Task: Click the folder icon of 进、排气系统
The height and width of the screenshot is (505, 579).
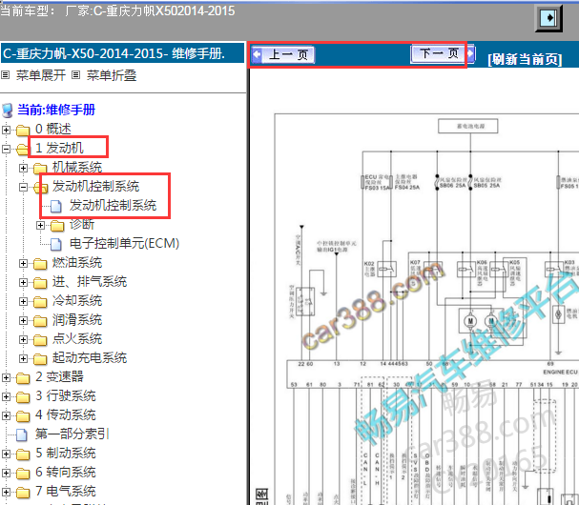Action: coord(40,283)
